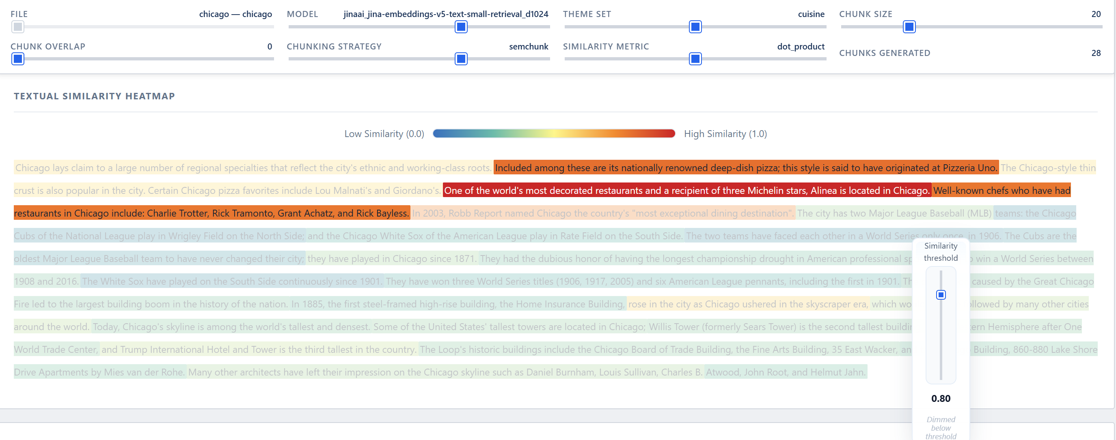Select the 'In 2003, Robb Report' chunk
Screen dimensions: 1116x440
(x=602, y=213)
